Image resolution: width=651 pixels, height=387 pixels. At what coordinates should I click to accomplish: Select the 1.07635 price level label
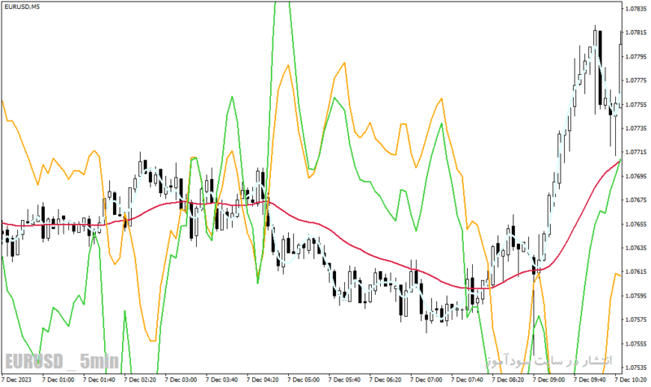[x=636, y=248]
